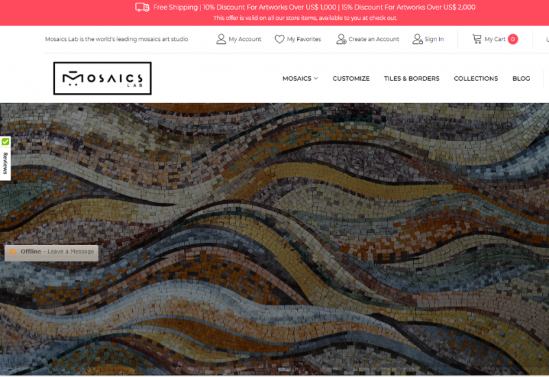Viewport: 549px width, 377px height.
Task: Go to TILES & BORDERS
Action: coord(412,79)
